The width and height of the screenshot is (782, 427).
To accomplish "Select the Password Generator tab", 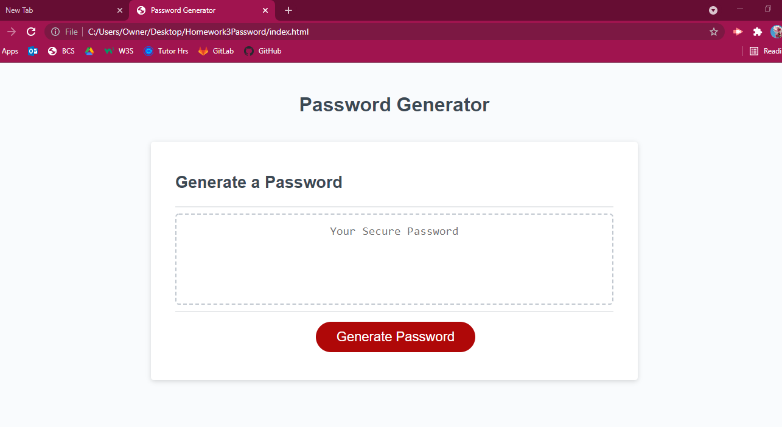I will [189, 10].
